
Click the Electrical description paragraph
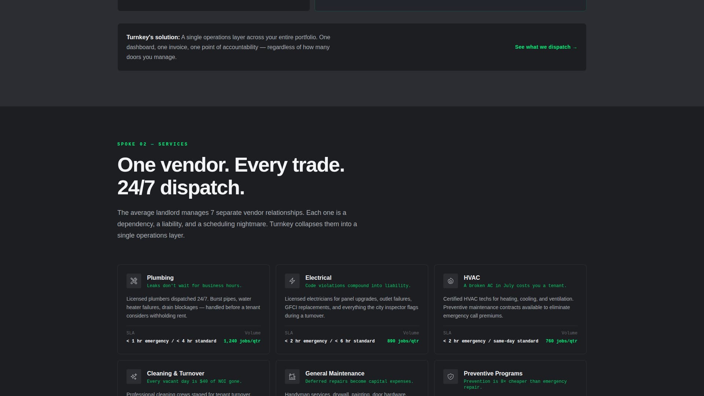pyautogui.click(x=352, y=307)
